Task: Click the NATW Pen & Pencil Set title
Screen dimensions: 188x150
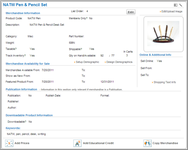Action: coord(25,5)
